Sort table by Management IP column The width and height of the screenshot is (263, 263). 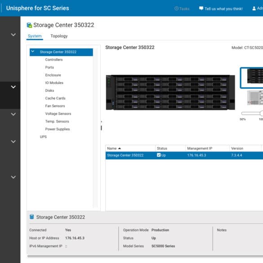(x=200, y=148)
